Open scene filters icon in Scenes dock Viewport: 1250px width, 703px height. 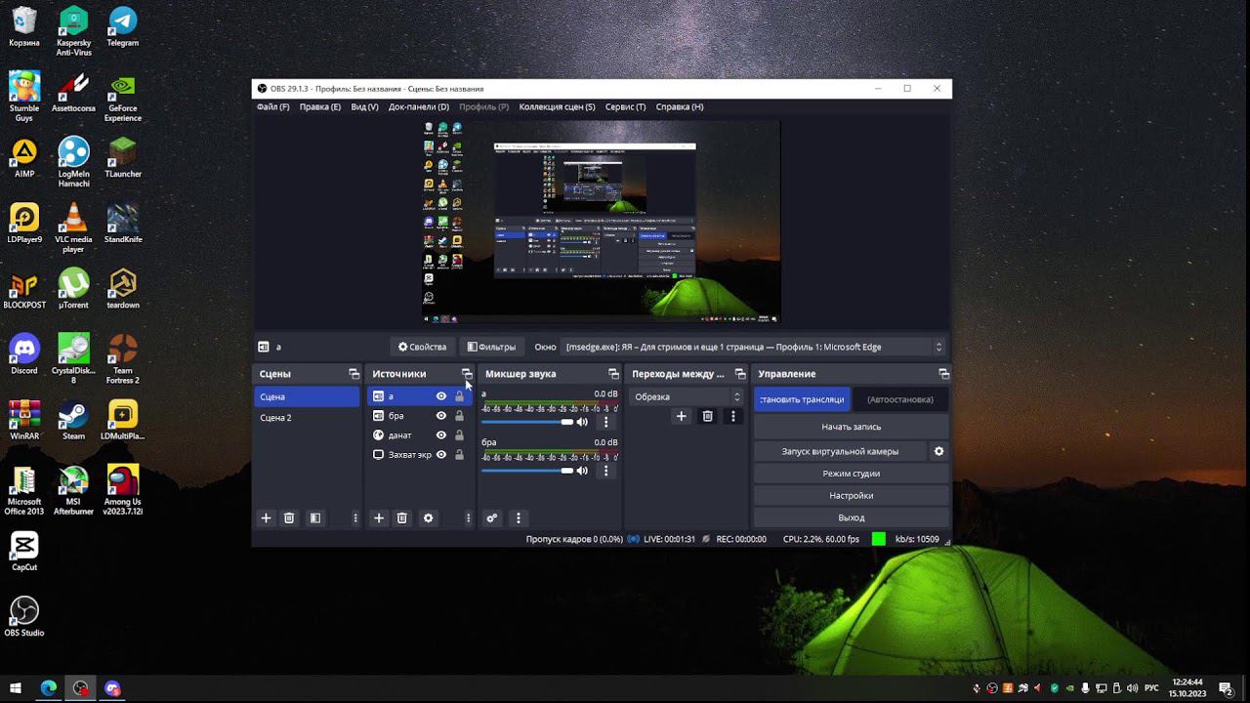click(x=315, y=518)
